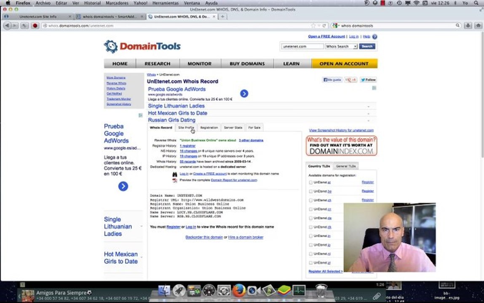Screen dimensions: 484x303
Task: Check the UnEtenet.cn checkbox
Action: click(x=310, y=209)
